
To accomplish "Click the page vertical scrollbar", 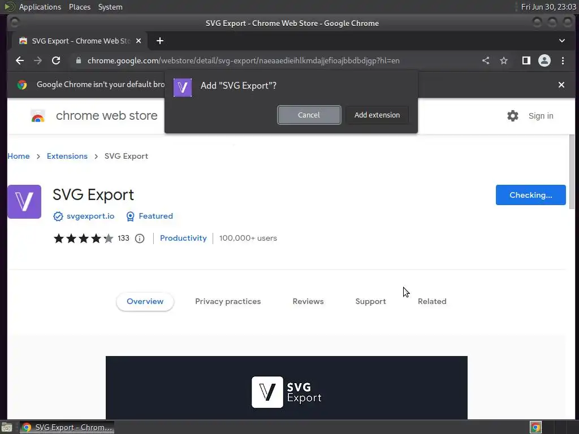I will 572,172.
